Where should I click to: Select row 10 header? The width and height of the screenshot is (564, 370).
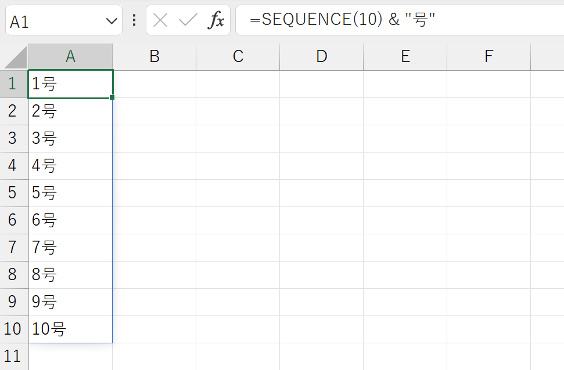point(14,329)
